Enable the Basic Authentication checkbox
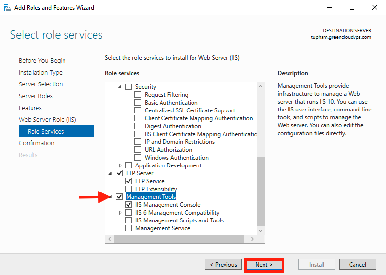The width and height of the screenshot is (386, 275). [x=138, y=102]
